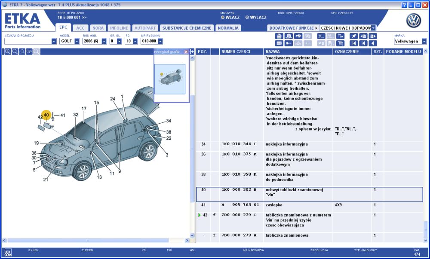Click the panel divider arrow icon

(x=192, y=52)
